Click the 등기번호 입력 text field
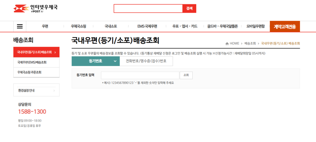 coord(140,75)
